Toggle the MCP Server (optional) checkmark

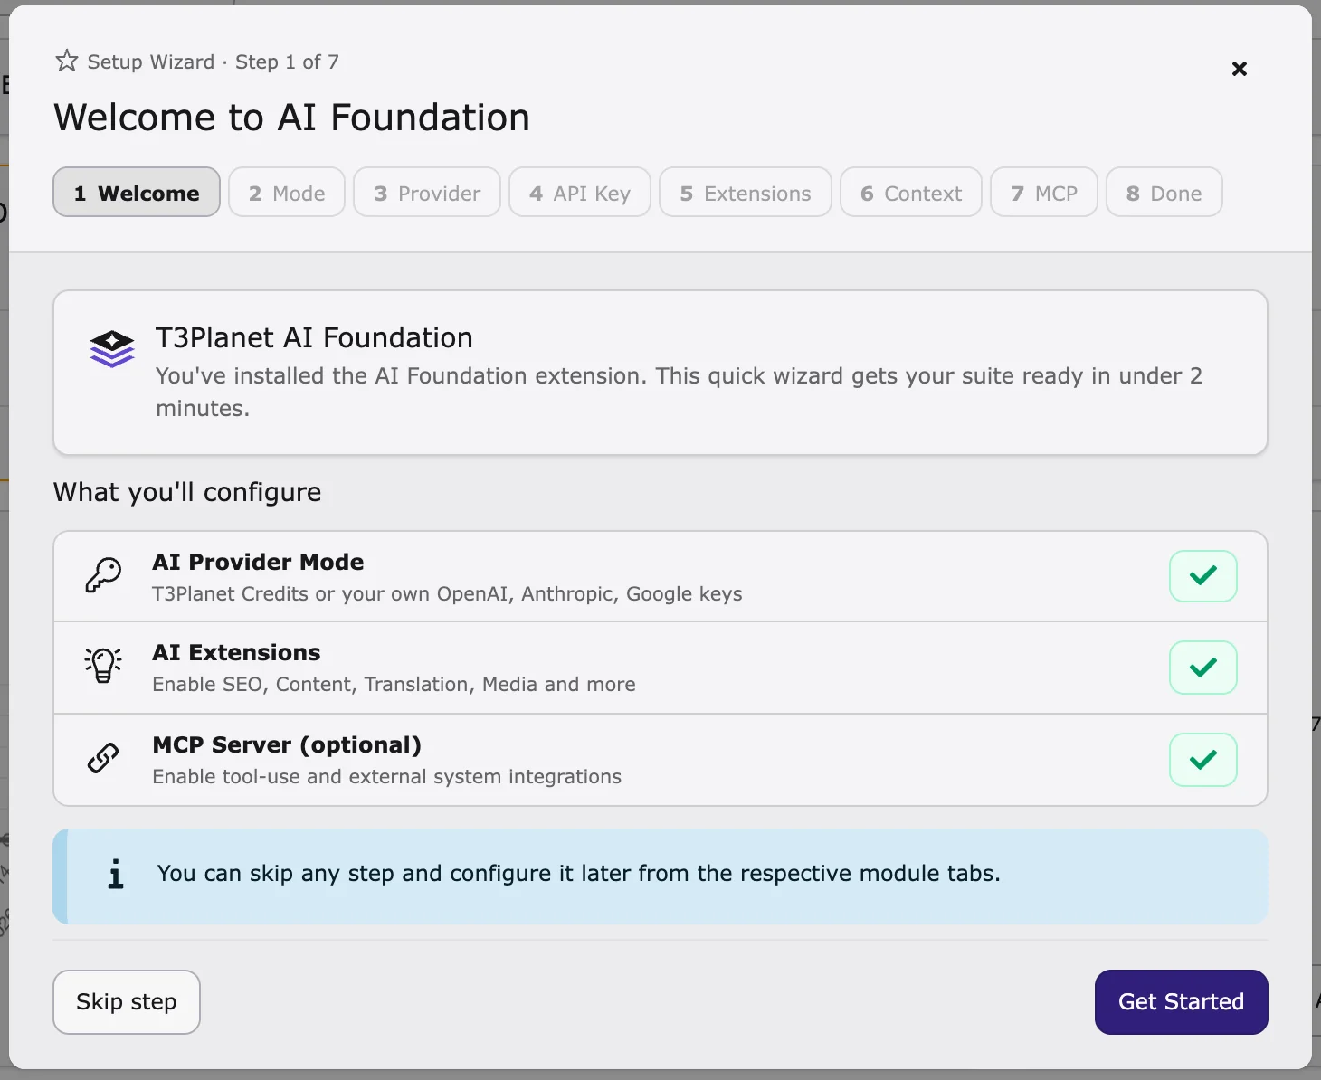(x=1203, y=760)
